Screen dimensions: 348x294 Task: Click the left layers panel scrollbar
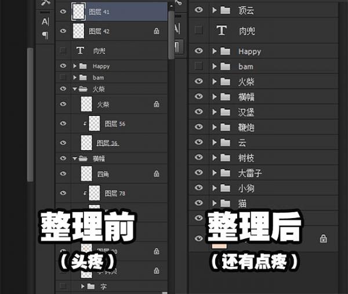pos(172,35)
